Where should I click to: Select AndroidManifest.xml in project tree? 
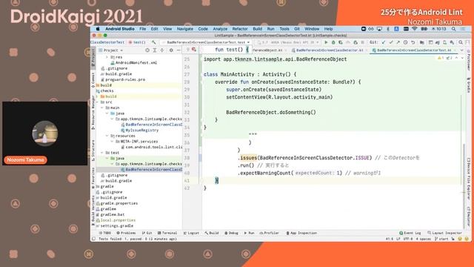[136, 62]
